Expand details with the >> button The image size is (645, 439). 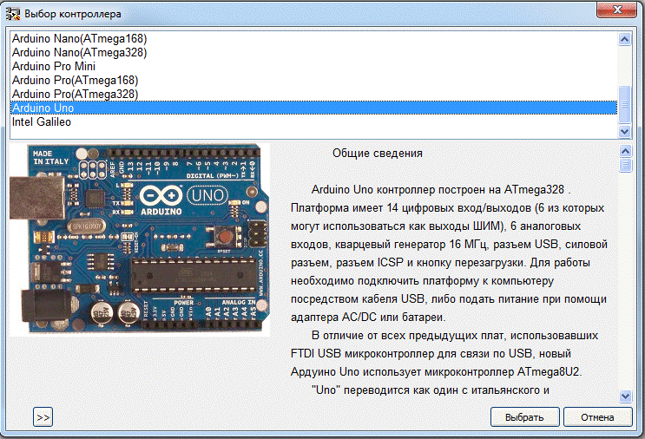click(x=43, y=417)
